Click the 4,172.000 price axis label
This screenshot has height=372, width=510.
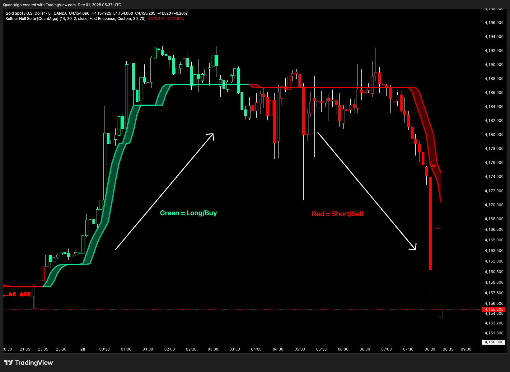[494, 191]
